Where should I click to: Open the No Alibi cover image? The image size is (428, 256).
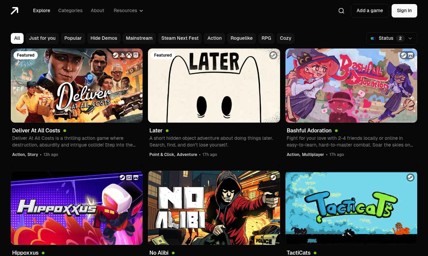[214, 208]
